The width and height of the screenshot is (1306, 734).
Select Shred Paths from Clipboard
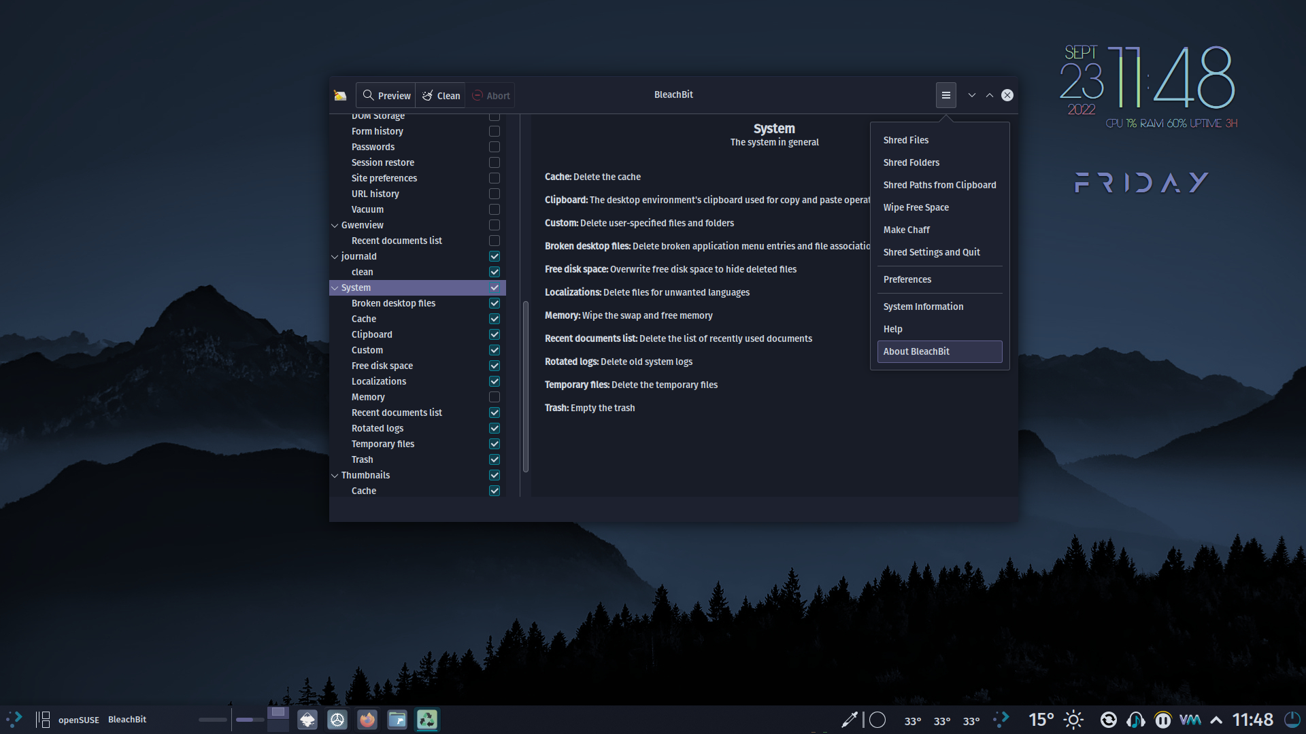click(x=939, y=185)
